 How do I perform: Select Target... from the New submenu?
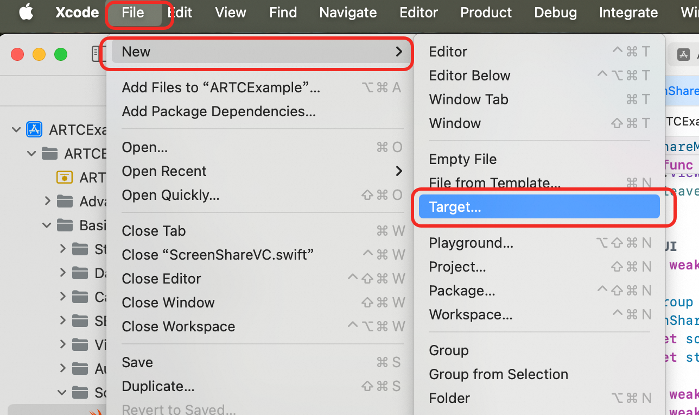(455, 207)
